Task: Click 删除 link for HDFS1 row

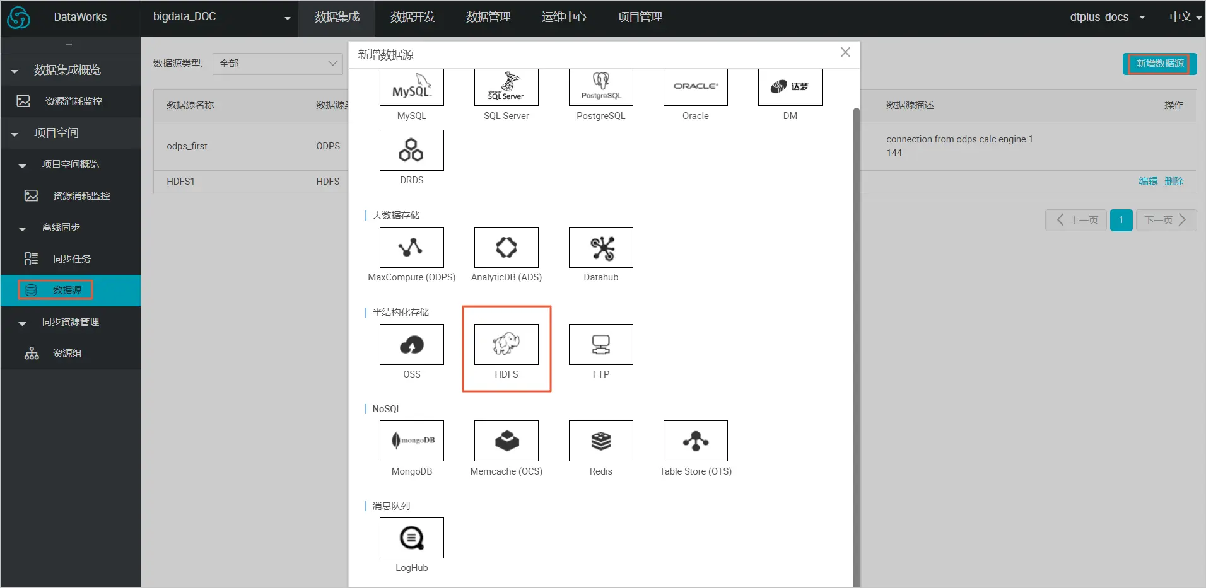Action: coord(1174,182)
